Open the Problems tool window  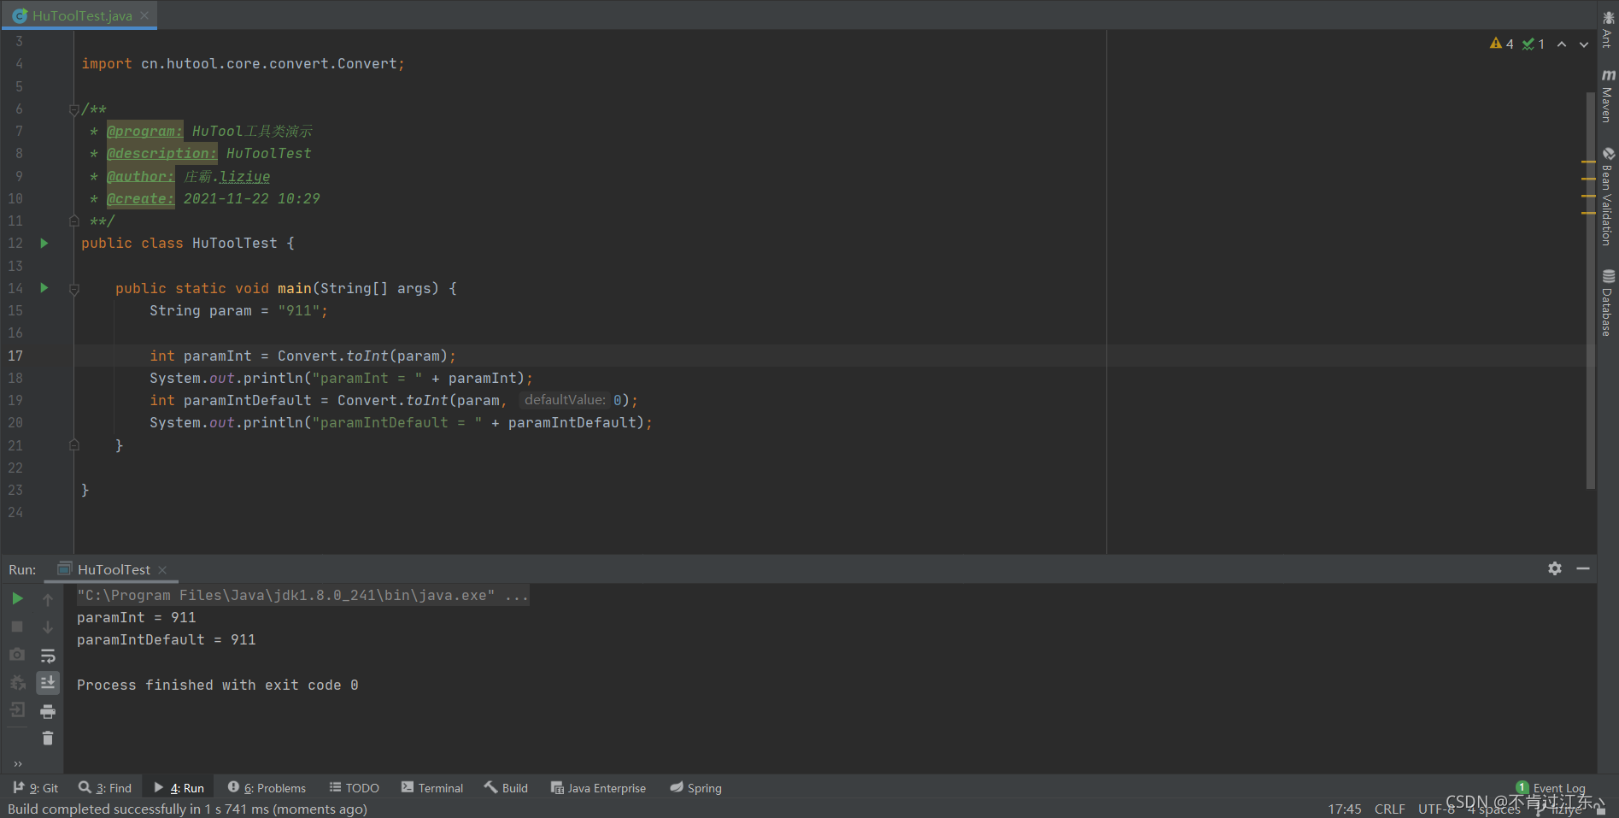(x=267, y=788)
